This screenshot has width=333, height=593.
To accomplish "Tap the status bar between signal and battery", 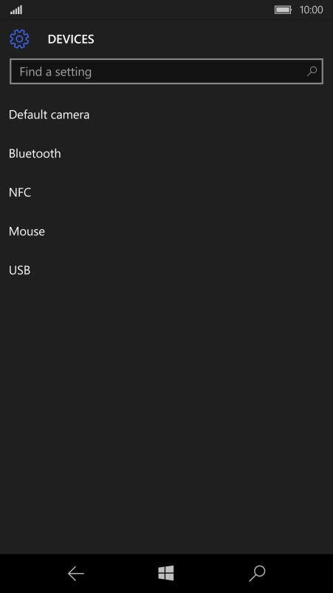I will coord(148,10).
